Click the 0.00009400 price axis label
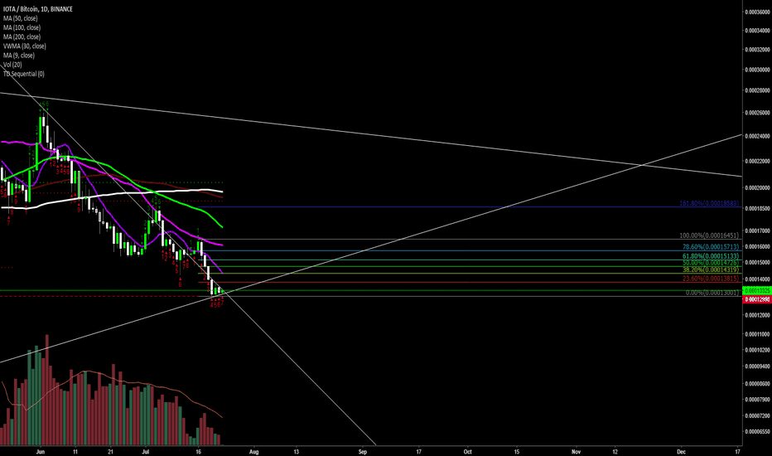 coord(757,366)
